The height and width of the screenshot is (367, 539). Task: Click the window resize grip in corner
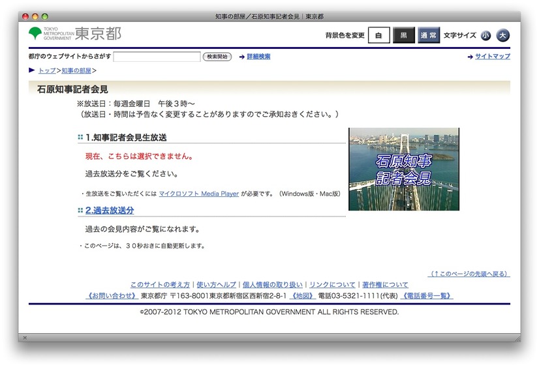coord(517,338)
